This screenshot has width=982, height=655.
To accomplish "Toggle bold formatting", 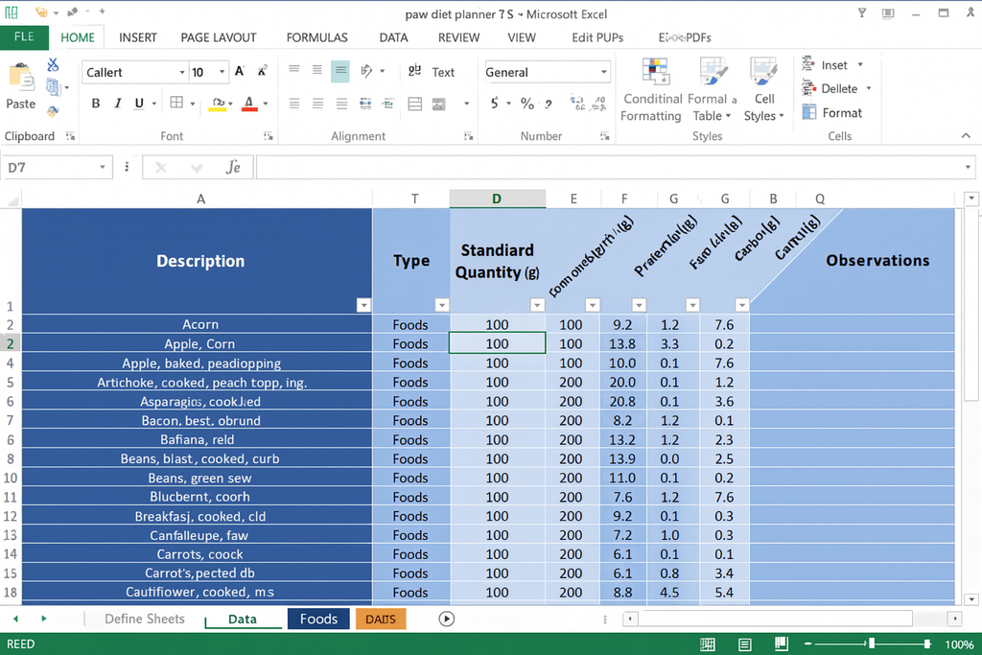I will (x=96, y=104).
